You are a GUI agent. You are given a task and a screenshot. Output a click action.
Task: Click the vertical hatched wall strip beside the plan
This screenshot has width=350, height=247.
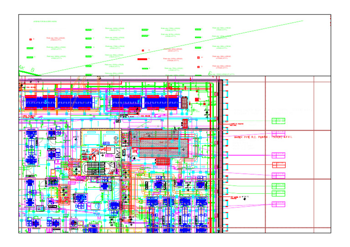click(221, 156)
